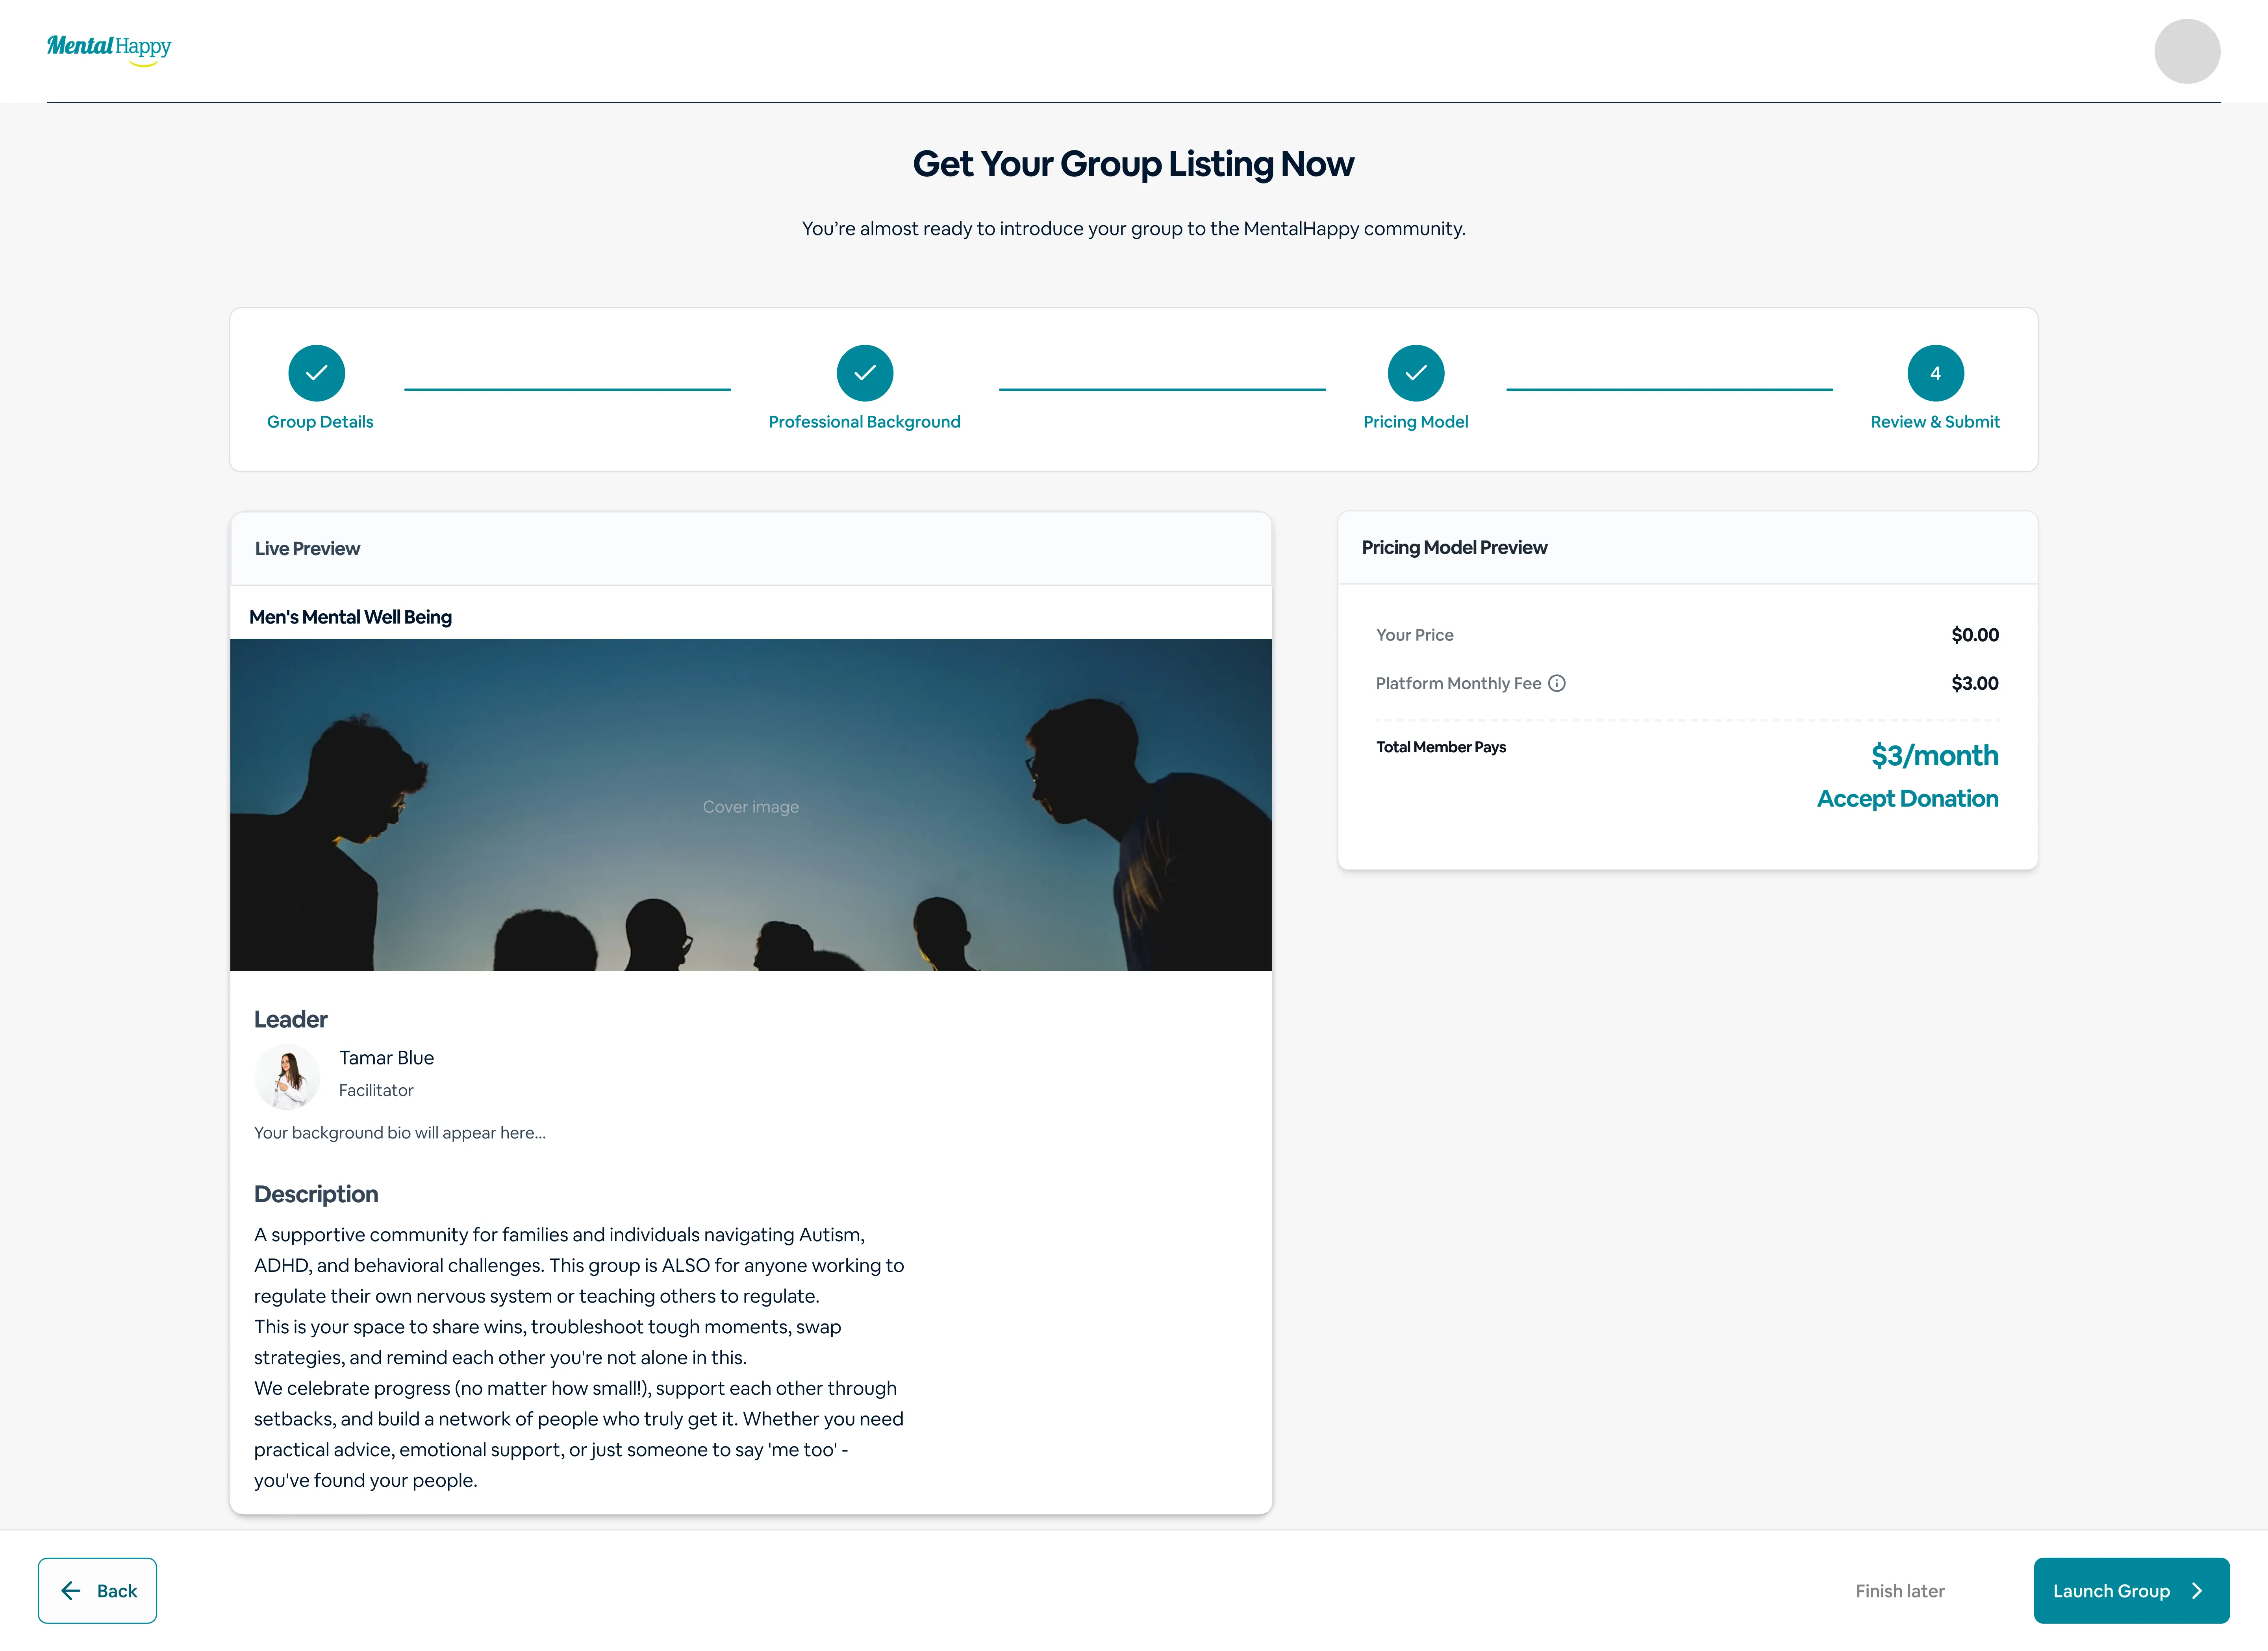Click Finish later
Screen dimensions: 2268x1651
click(x=1899, y=1591)
